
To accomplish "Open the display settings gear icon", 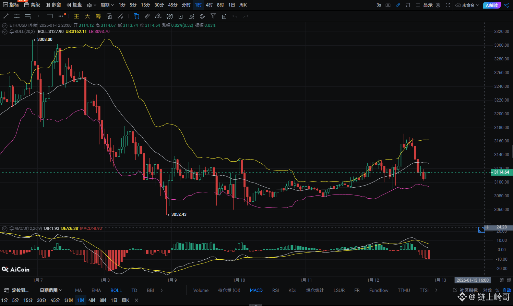I will point(438,5).
